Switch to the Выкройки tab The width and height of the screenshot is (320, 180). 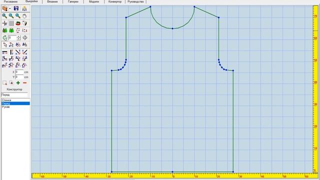pos(31,1)
